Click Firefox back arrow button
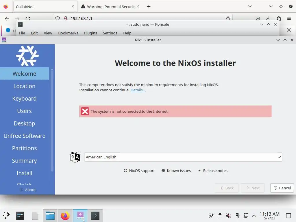Screen dimensions: 296x222 click(7, 18)
